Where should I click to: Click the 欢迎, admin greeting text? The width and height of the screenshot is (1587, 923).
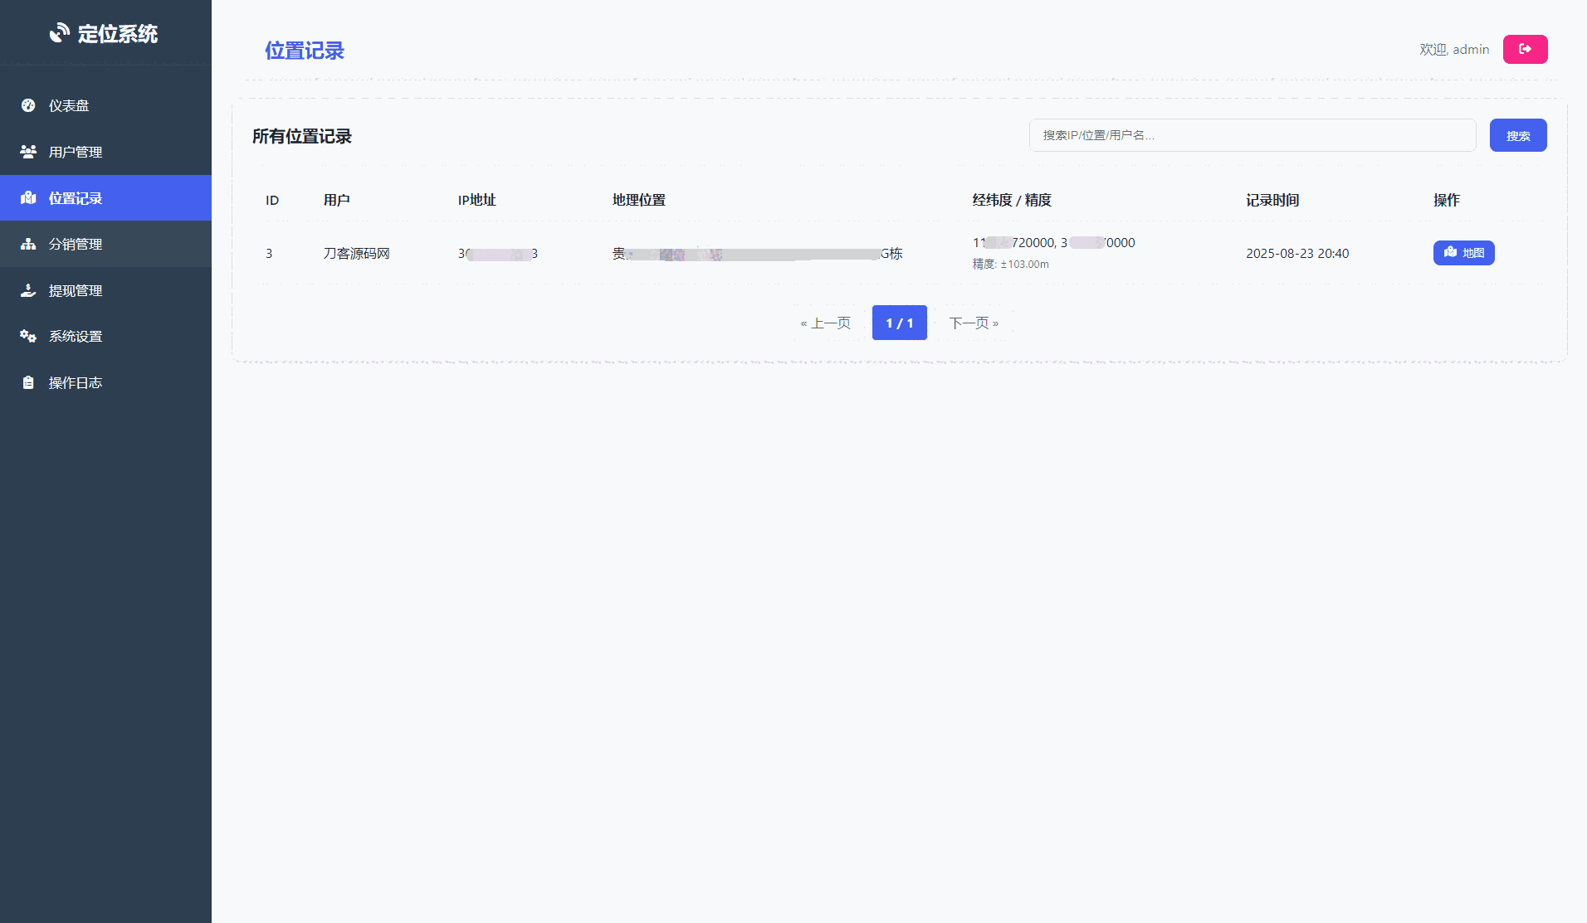tap(1454, 50)
